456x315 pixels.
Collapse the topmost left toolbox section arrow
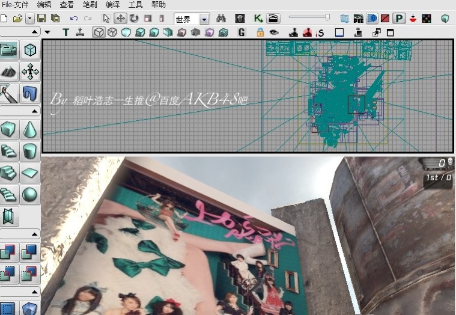click(x=34, y=32)
